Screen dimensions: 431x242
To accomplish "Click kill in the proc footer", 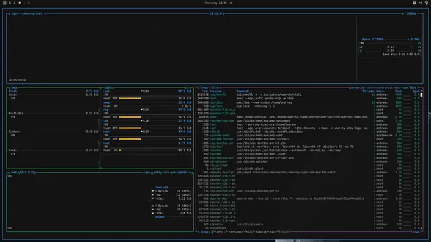I will 249,231.
